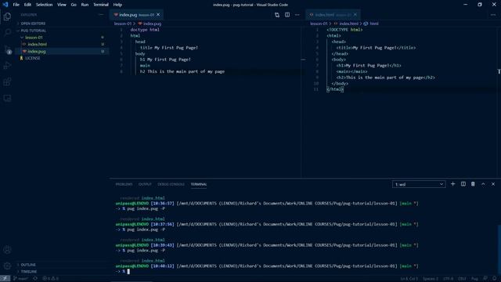
Task: Open the Go menu
Action: [74, 5]
